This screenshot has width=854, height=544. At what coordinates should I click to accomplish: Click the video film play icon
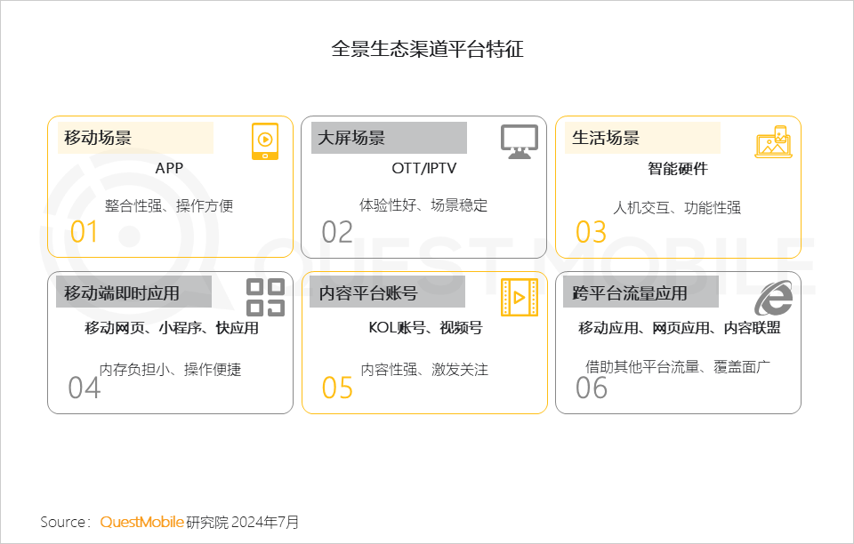(x=519, y=297)
